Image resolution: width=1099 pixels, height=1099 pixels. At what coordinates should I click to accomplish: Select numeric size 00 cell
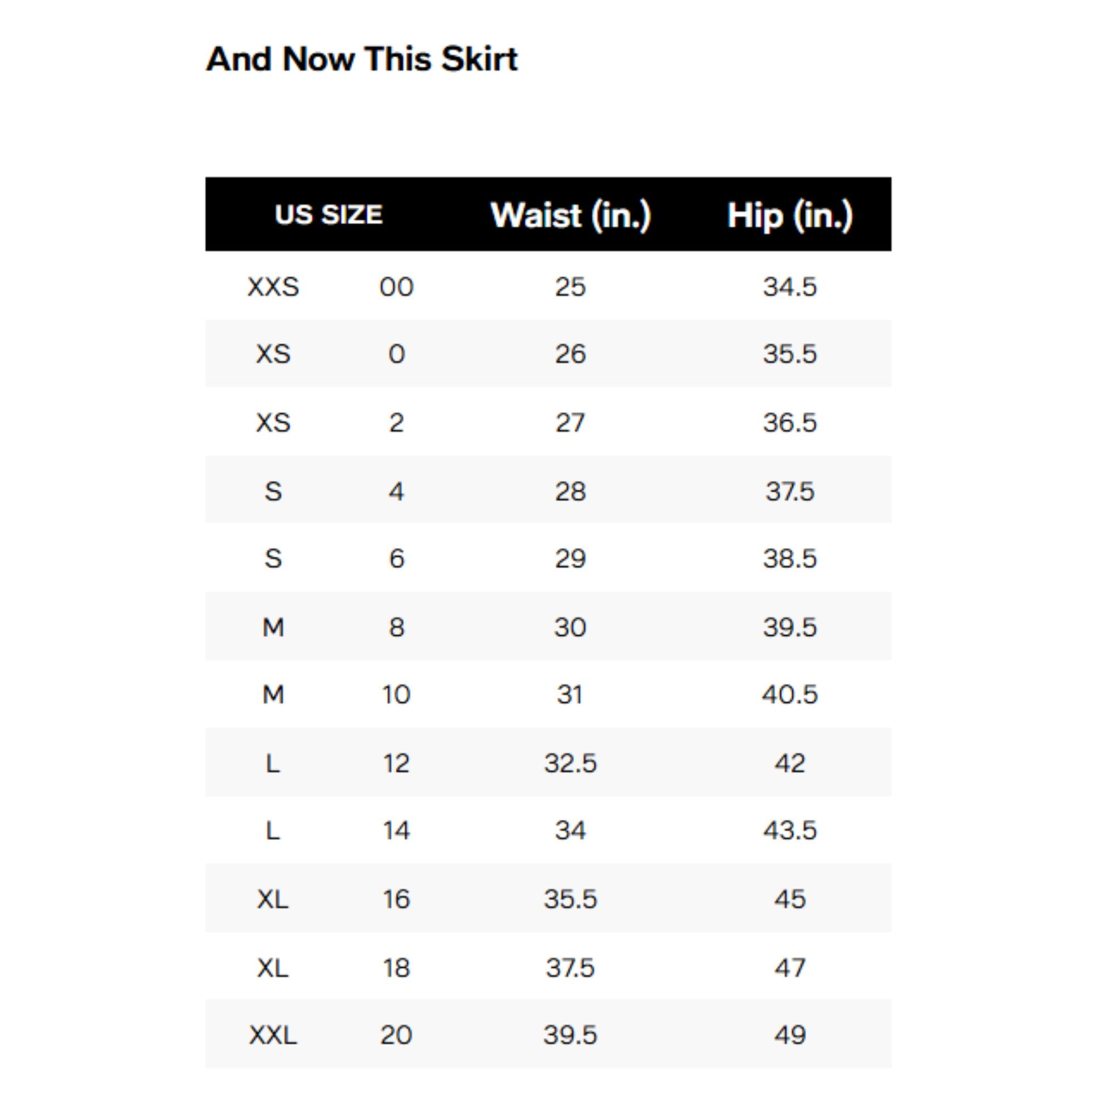click(x=397, y=287)
